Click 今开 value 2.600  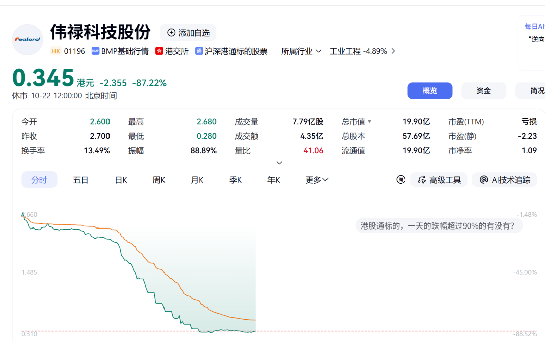pos(100,121)
